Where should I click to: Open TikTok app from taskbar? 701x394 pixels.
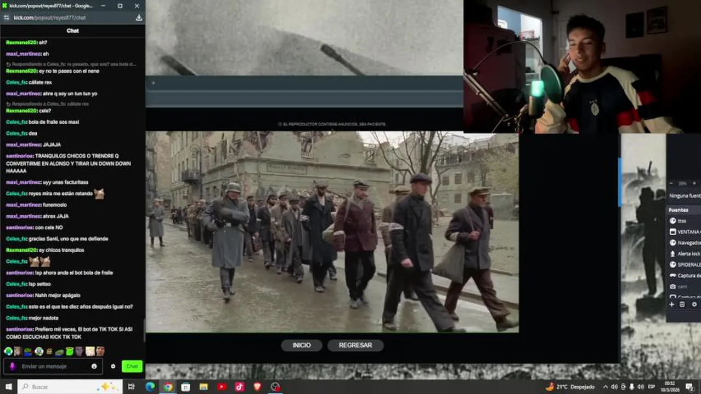click(x=240, y=387)
